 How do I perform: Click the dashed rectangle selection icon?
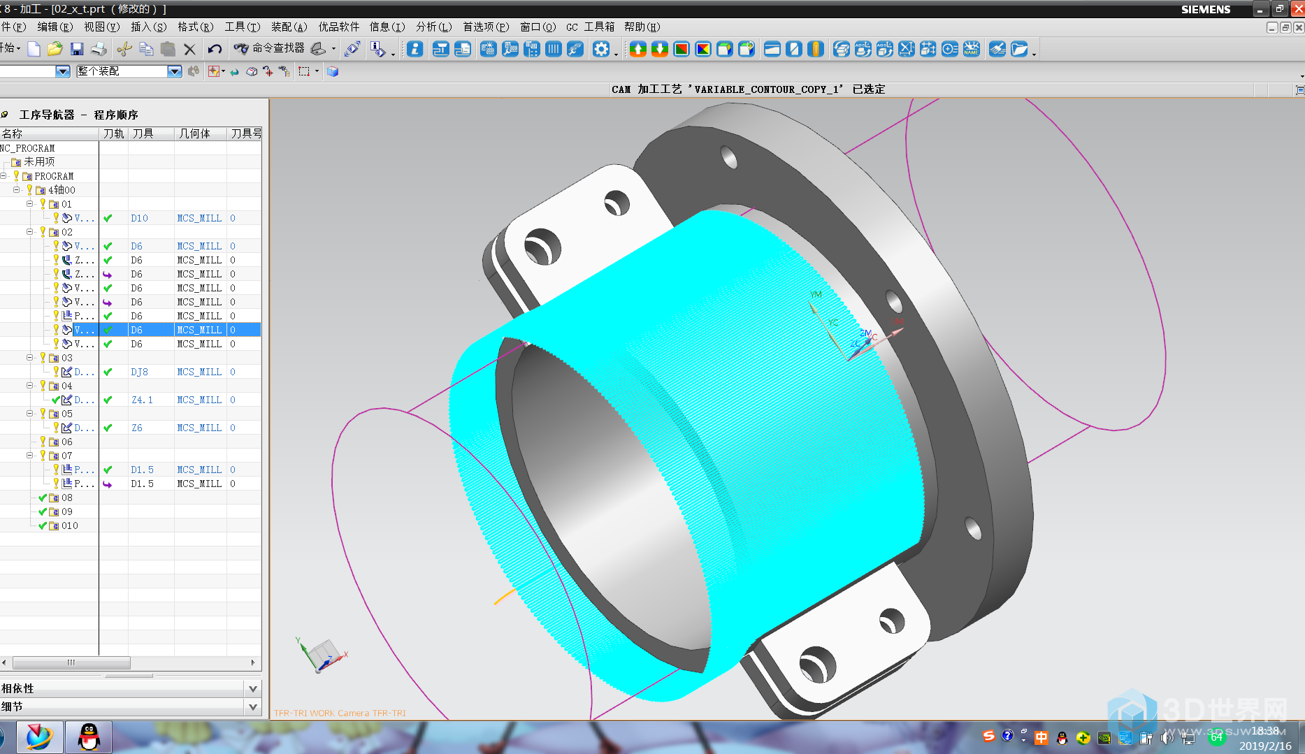[x=304, y=71]
